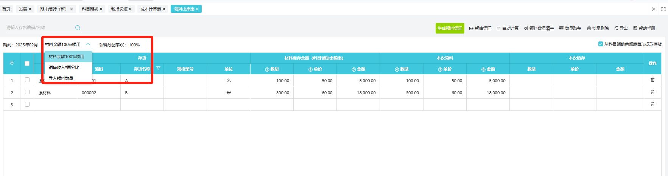
Task: Delete row 1 using its trash icon
Action: pyautogui.click(x=652, y=80)
